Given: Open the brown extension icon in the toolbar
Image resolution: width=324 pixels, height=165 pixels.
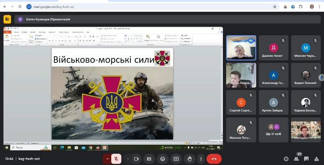Looking at the screenshot, I should [x=285, y=6].
